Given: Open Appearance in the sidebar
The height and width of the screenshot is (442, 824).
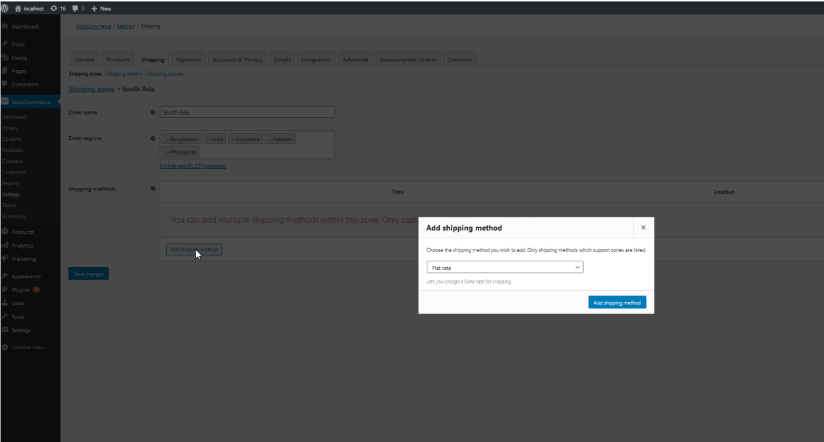Looking at the screenshot, I should coord(26,276).
